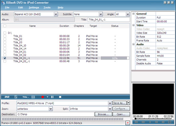Screen dimensions: 176x126
Task: Collapse the Video property group
Action: (133, 25)
